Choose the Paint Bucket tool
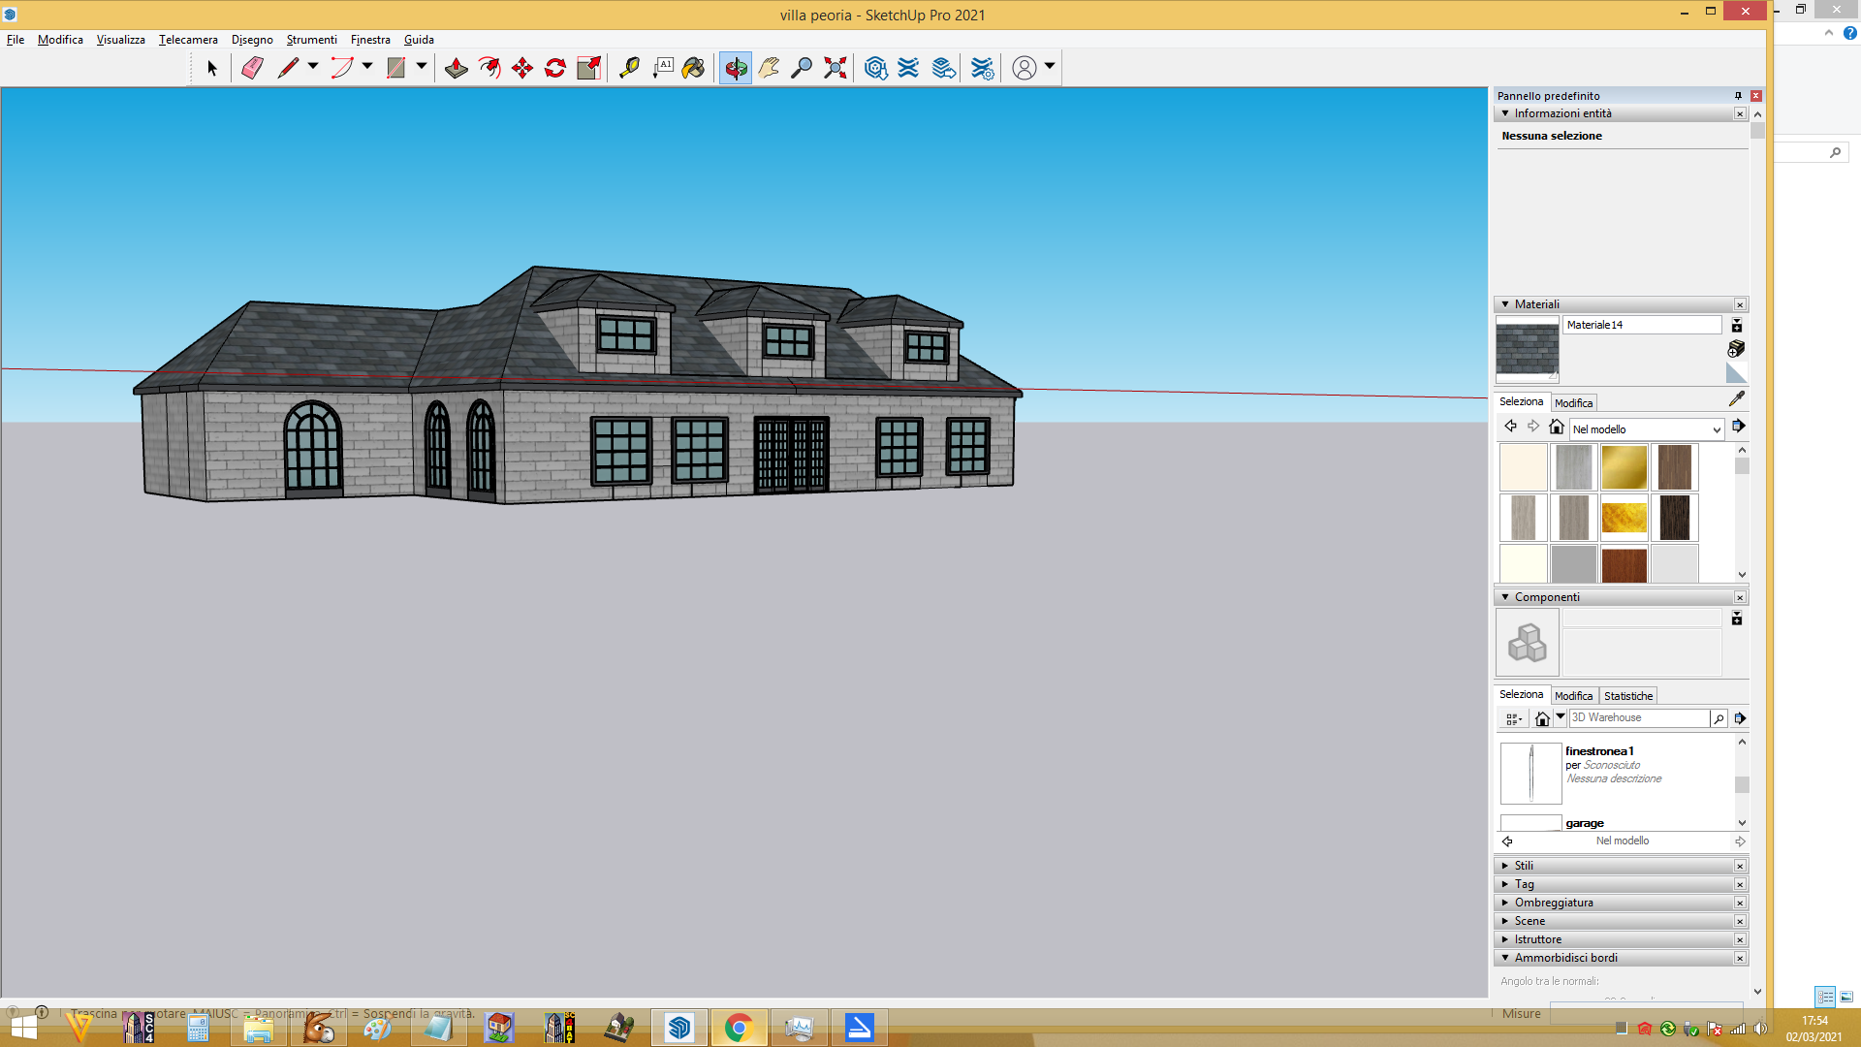This screenshot has height=1047, width=1861. [x=694, y=68]
